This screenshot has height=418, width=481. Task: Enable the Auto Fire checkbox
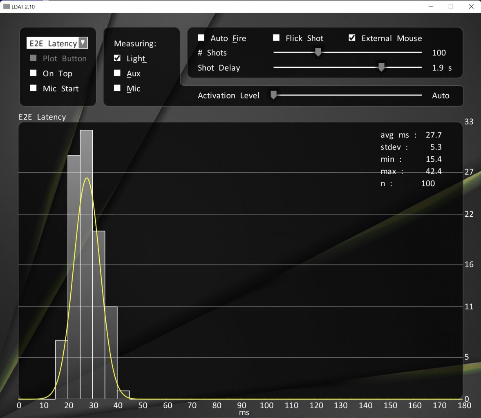click(x=201, y=38)
